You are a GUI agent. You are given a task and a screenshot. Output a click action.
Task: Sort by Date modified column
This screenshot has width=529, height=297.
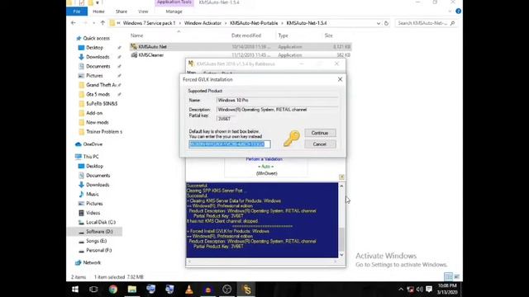tap(246, 35)
